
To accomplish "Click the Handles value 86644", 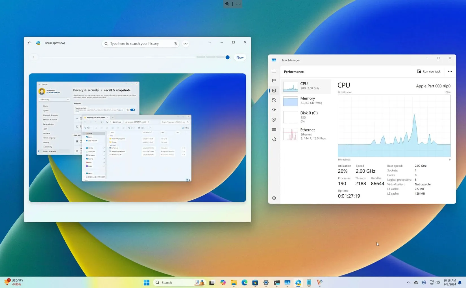I will (x=377, y=184).
